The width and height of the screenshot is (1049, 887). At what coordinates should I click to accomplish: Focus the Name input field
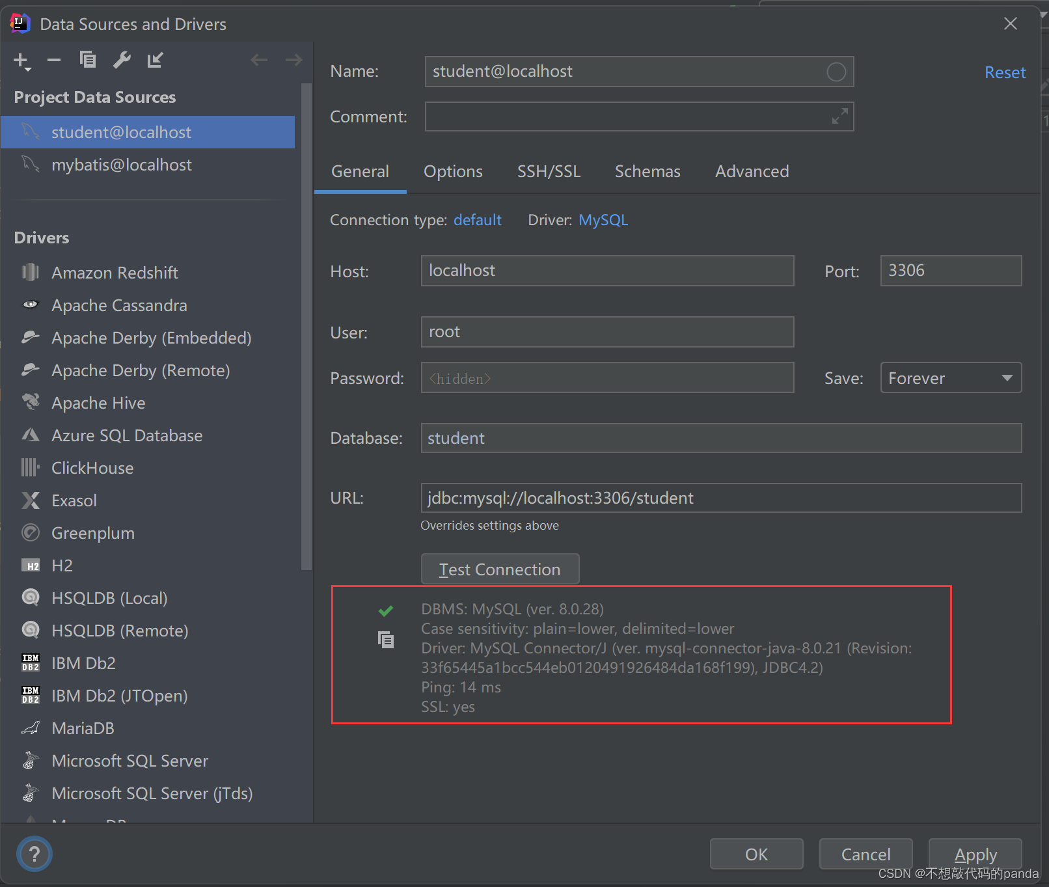tap(639, 72)
